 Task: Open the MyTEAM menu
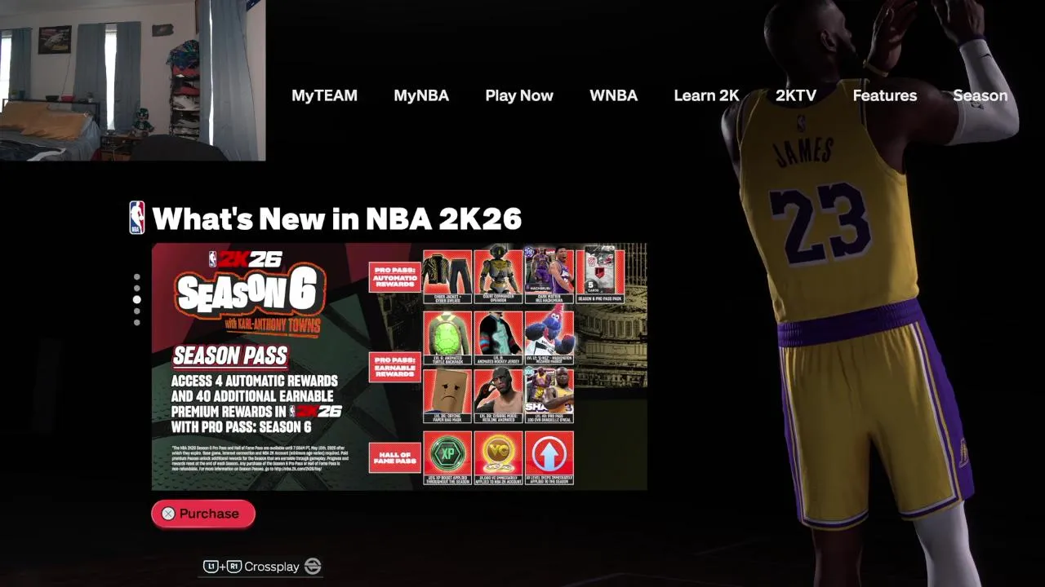click(324, 95)
